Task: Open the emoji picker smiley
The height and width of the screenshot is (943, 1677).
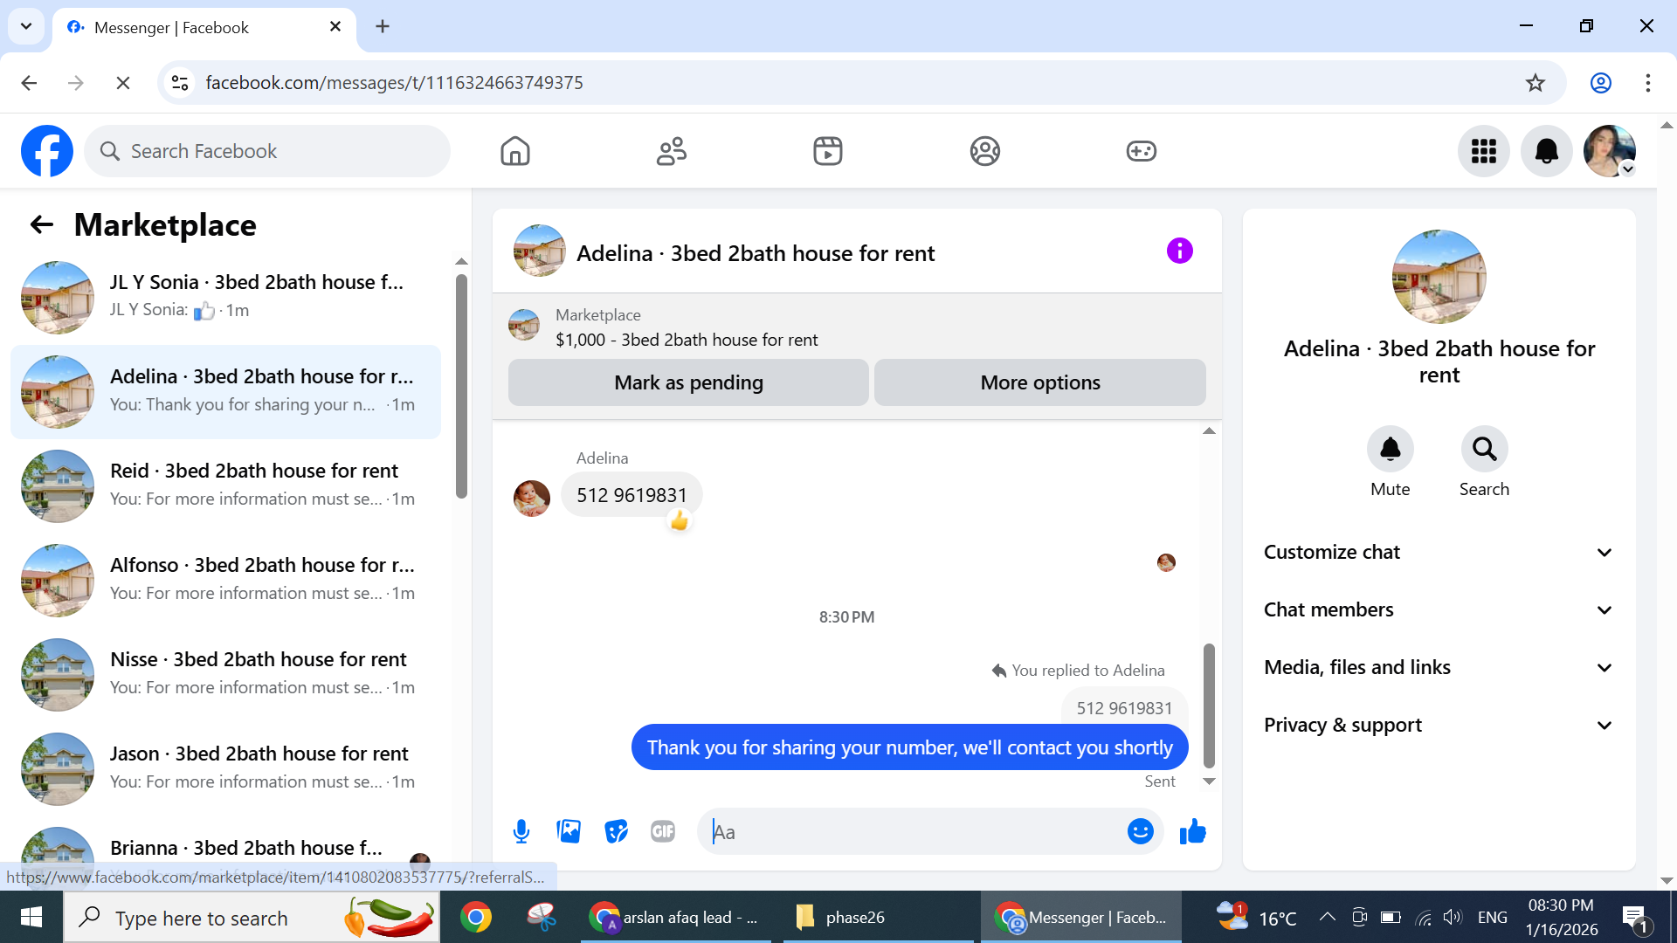Action: click(x=1140, y=831)
